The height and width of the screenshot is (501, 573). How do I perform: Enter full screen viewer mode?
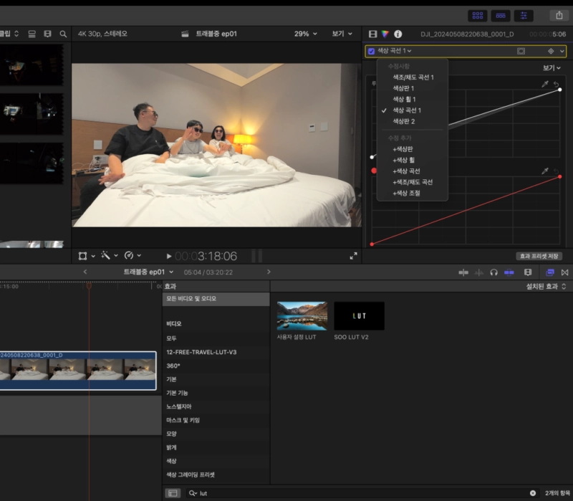tap(353, 256)
